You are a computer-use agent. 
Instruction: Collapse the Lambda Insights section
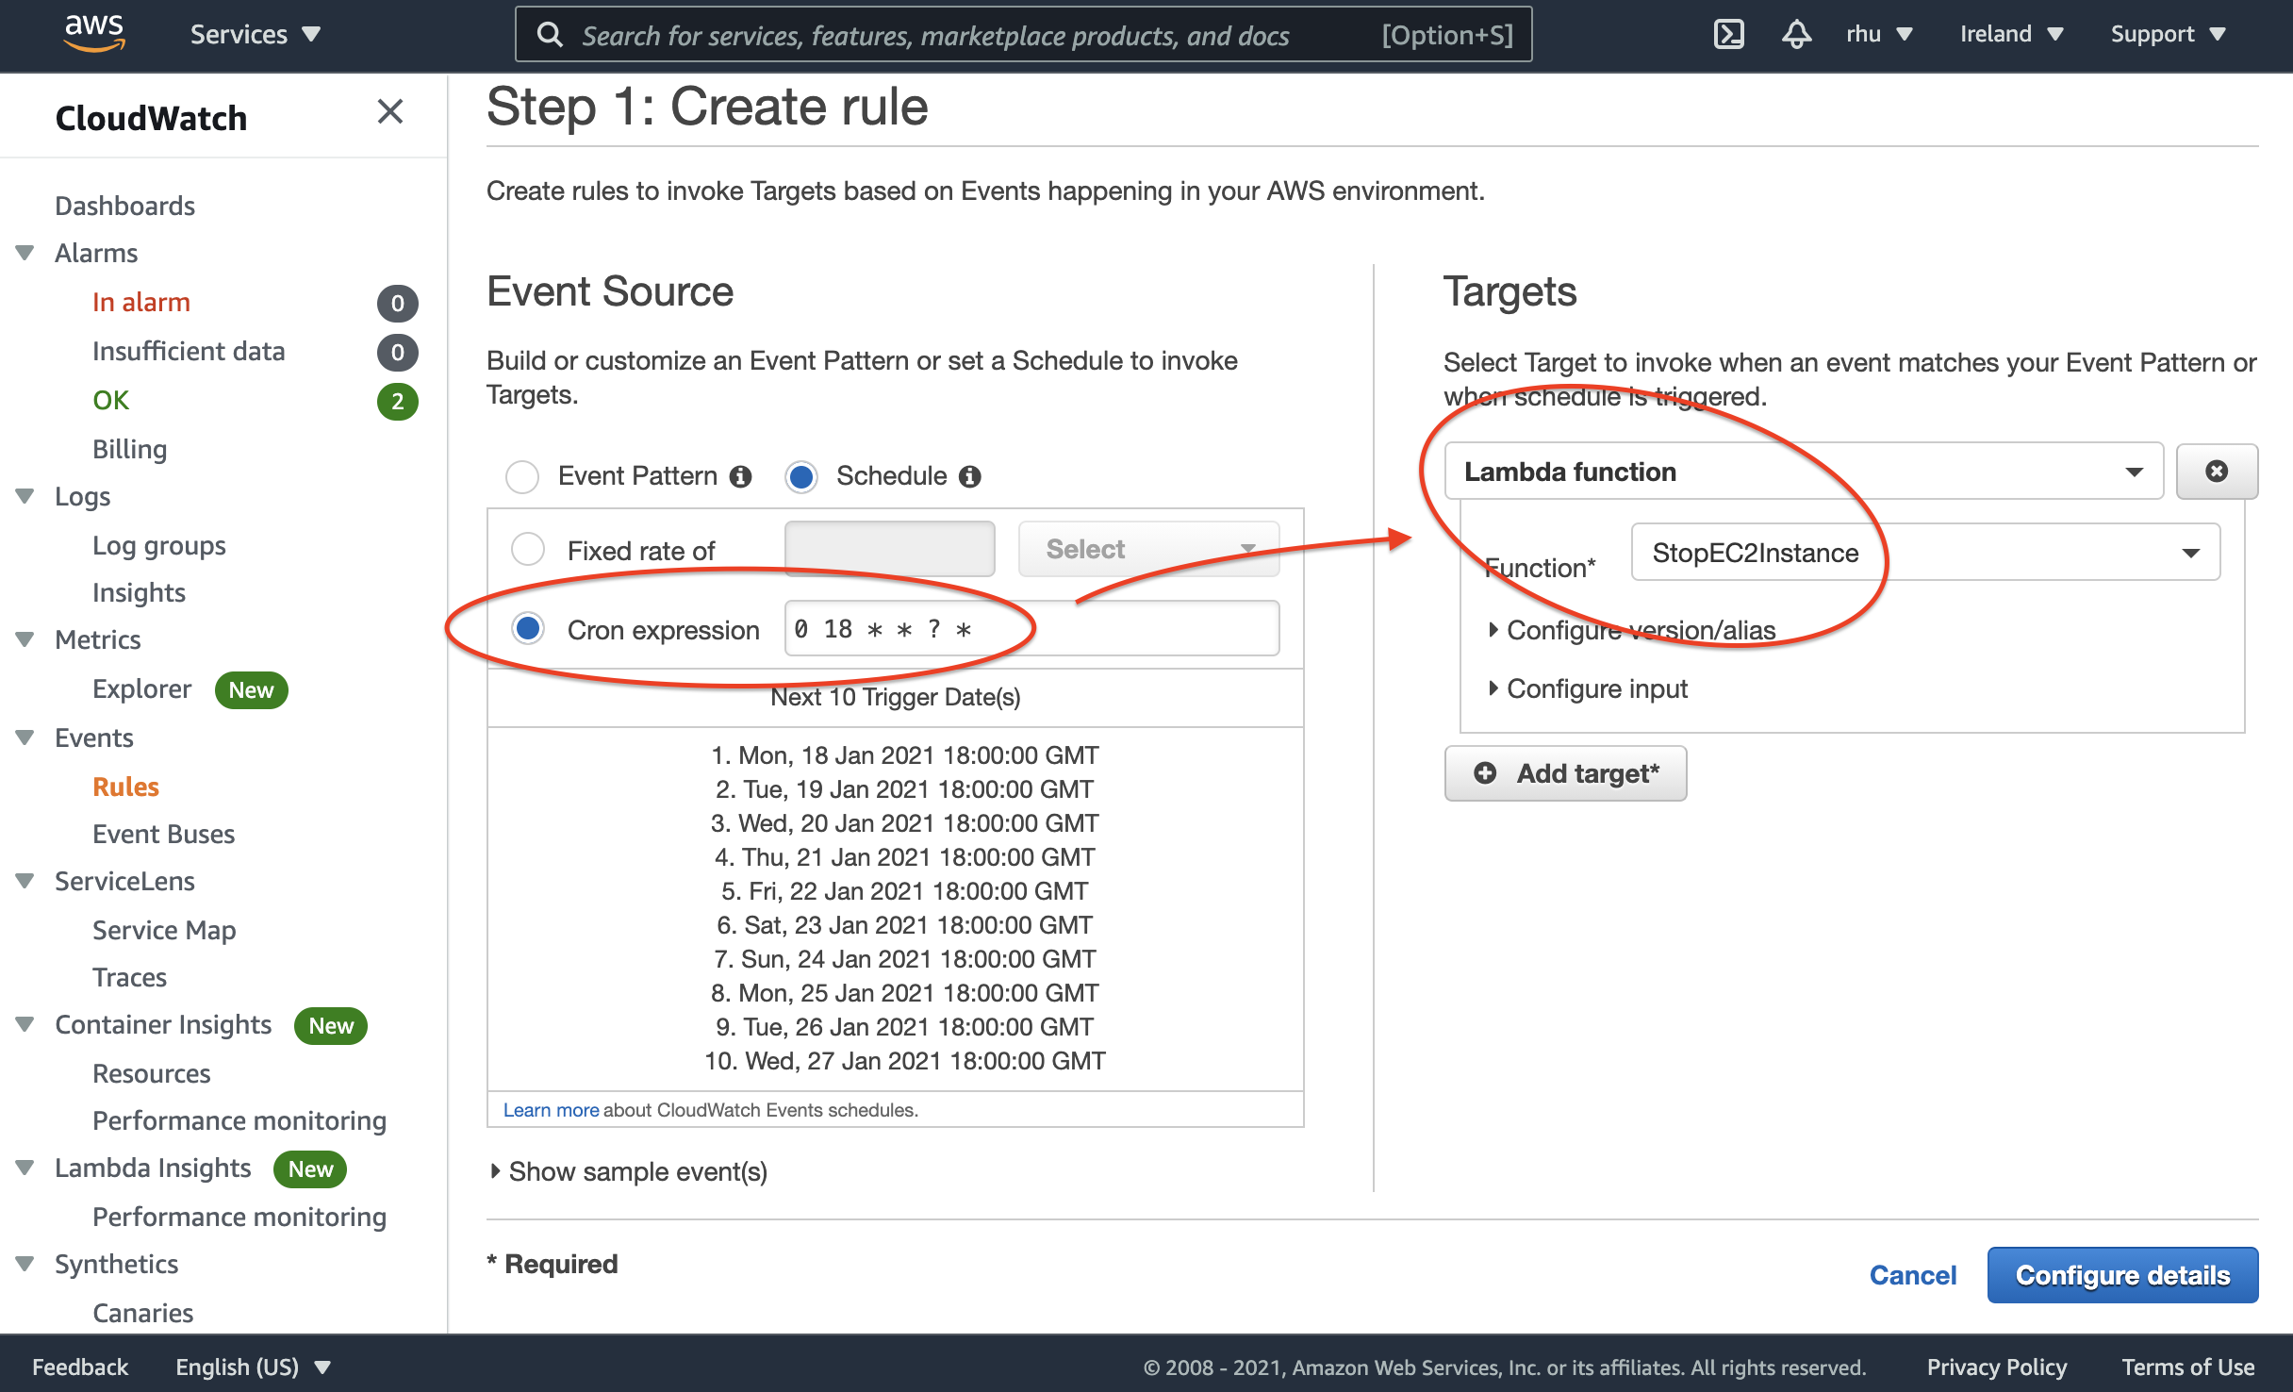click(25, 1168)
